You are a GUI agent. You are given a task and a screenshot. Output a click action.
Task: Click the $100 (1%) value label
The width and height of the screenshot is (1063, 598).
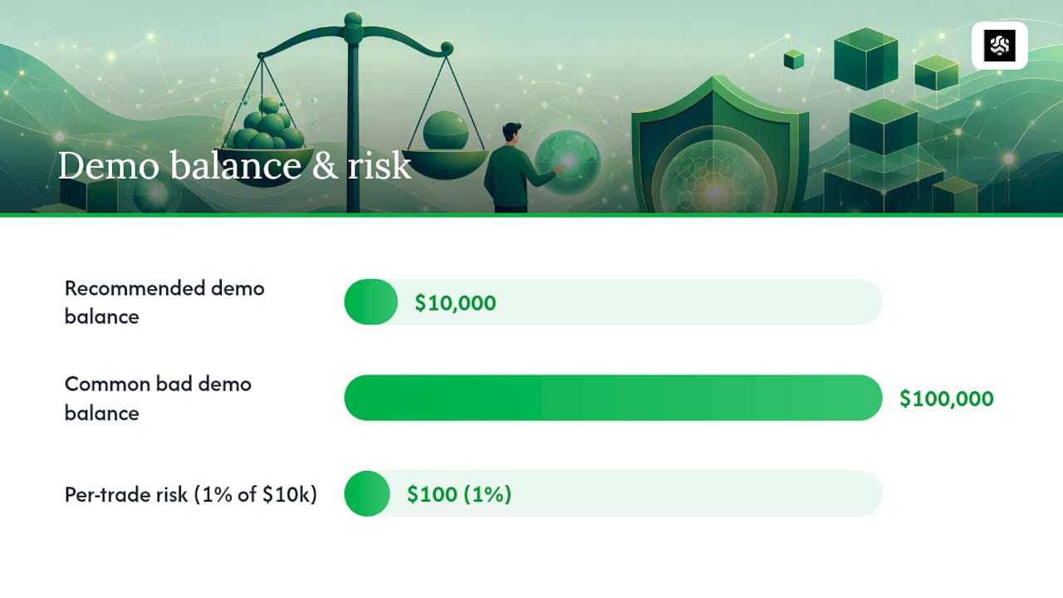click(x=459, y=495)
